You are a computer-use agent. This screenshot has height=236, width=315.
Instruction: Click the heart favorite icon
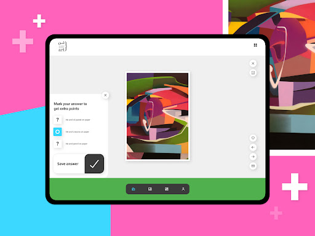point(253,138)
